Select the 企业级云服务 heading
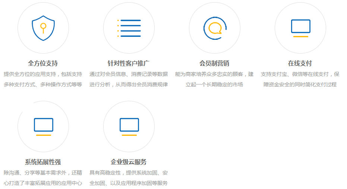347x189 pixels. (129, 162)
